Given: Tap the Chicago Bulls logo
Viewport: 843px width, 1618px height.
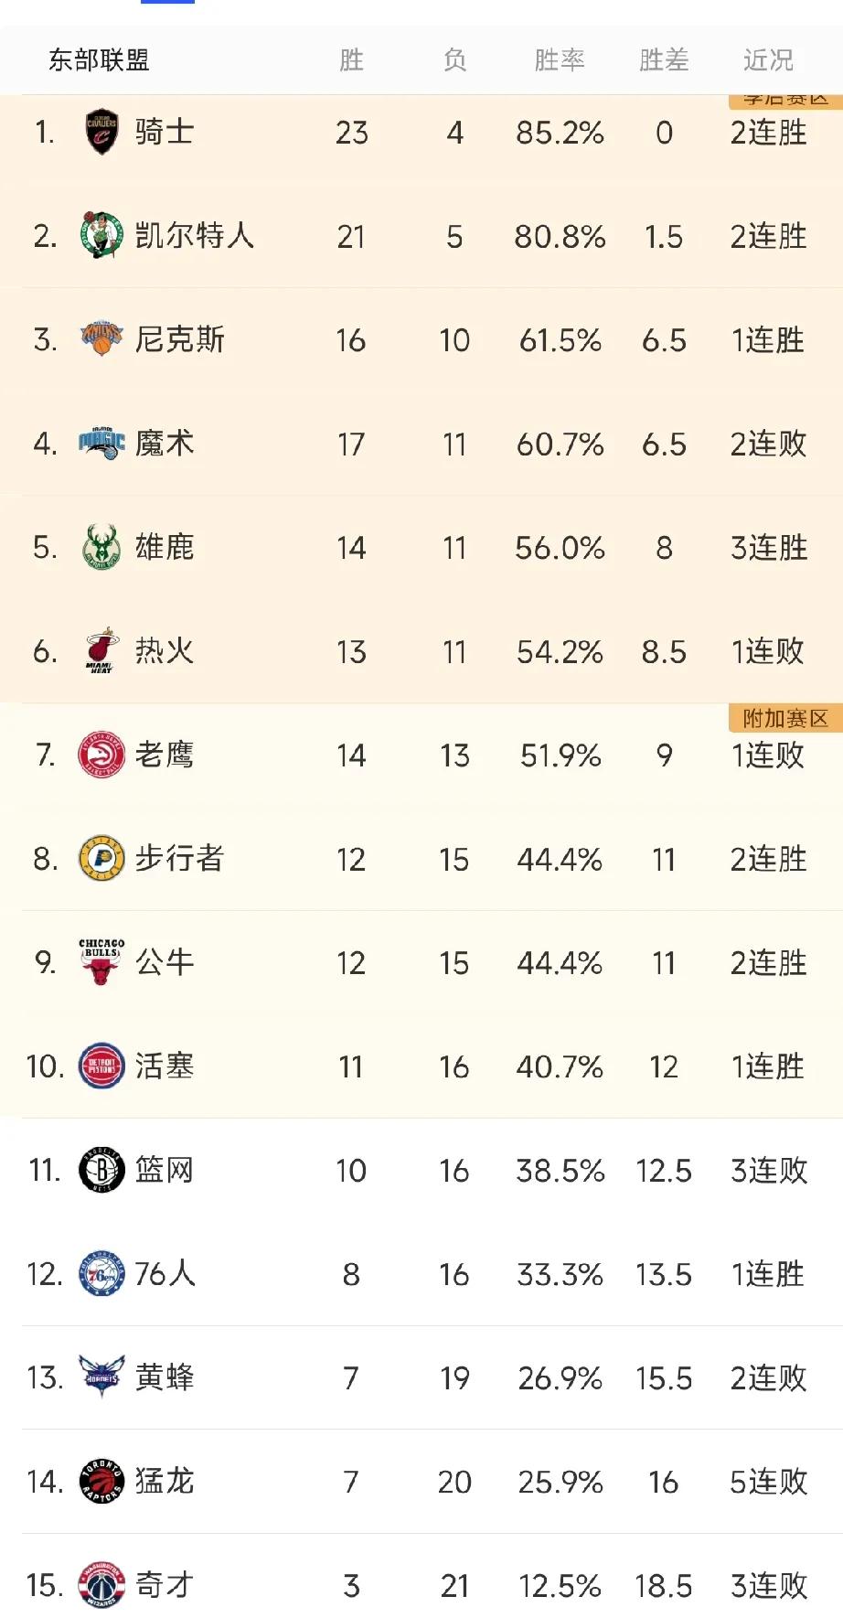Looking at the screenshot, I should 101,962.
